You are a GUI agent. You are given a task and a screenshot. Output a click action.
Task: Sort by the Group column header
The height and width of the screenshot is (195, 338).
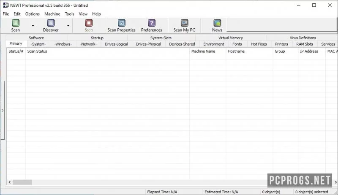(x=286, y=51)
